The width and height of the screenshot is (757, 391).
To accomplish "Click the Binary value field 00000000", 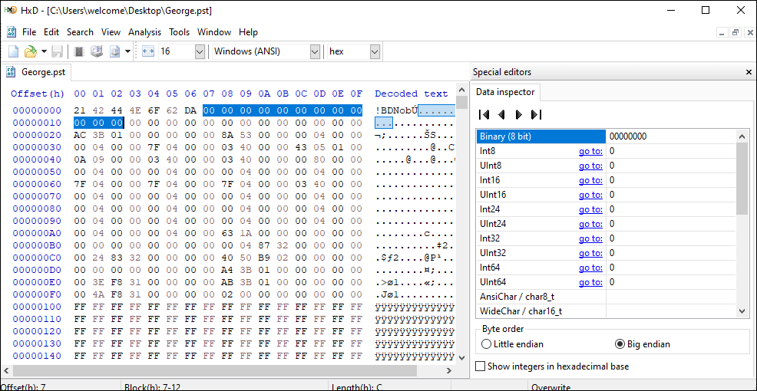I will pyautogui.click(x=671, y=136).
